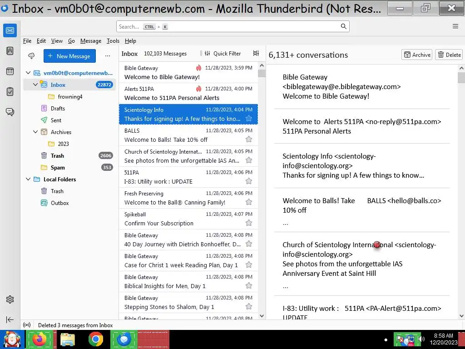Select the Stepping Stones to Shalom message
The height and width of the screenshot is (349, 465).
(188, 302)
